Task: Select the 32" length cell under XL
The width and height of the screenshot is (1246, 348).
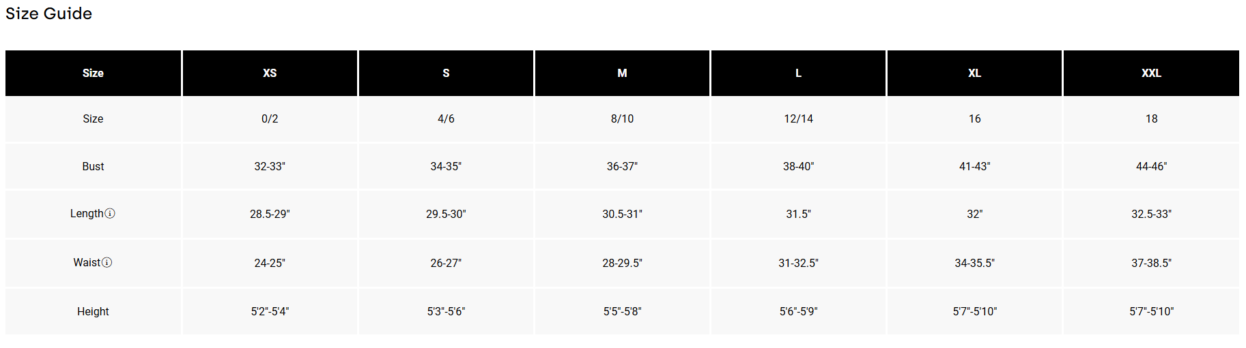Action: pyautogui.click(x=974, y=214)
